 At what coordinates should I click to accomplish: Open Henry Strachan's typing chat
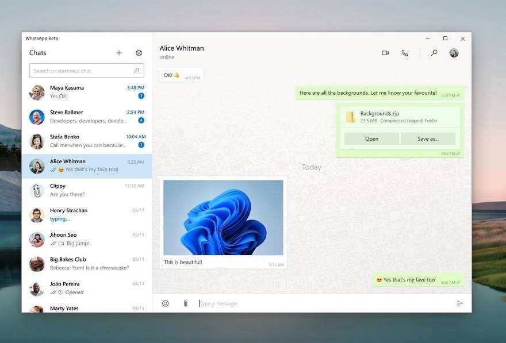(x=87, y=215)
